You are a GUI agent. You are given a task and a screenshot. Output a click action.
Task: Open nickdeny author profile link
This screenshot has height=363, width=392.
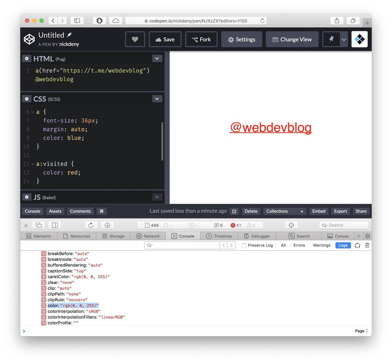pos(69,44)
